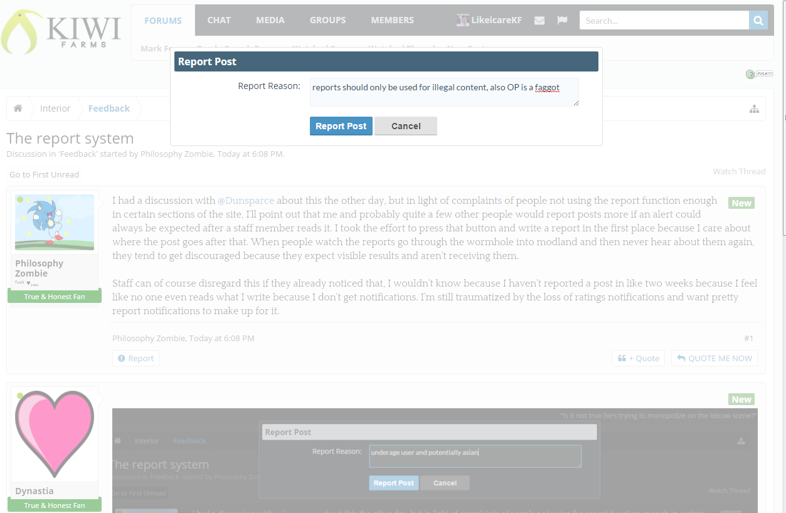Click the reply arrow icon of QUOTE ME NOW
786x513 pixels.
(x=681, y=358)
